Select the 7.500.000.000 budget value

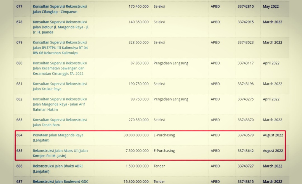[137, 151]
